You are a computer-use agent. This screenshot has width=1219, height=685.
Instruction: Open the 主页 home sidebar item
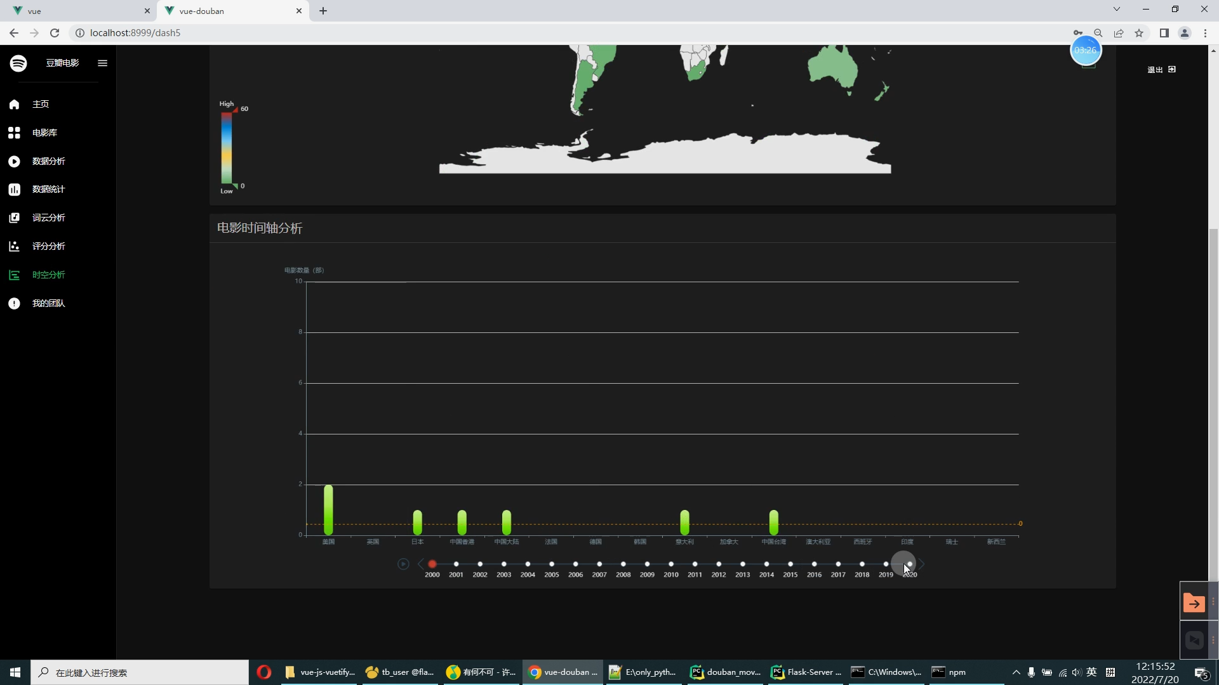40,104
